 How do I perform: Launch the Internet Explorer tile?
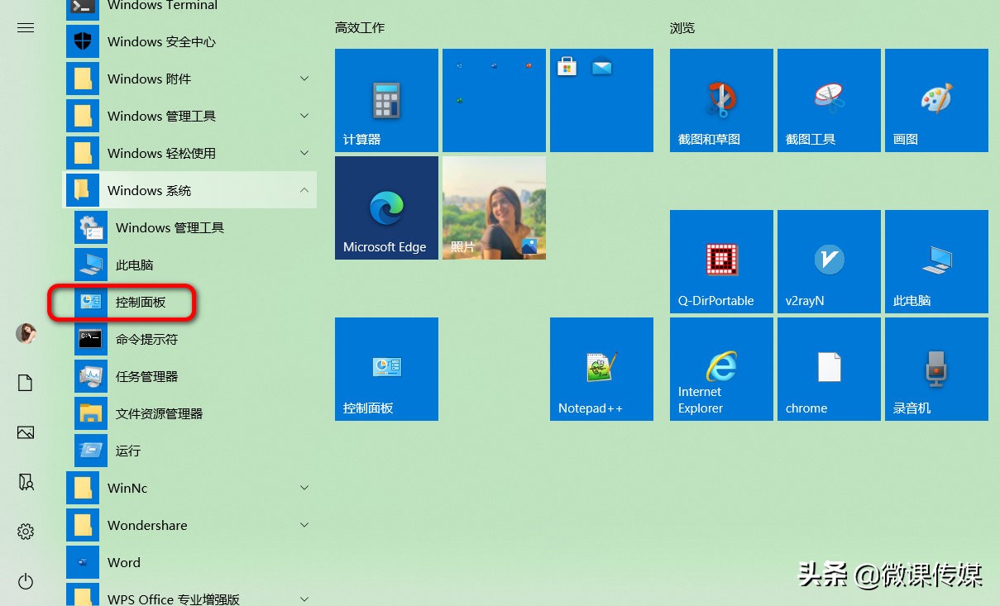tap(721, 369)
